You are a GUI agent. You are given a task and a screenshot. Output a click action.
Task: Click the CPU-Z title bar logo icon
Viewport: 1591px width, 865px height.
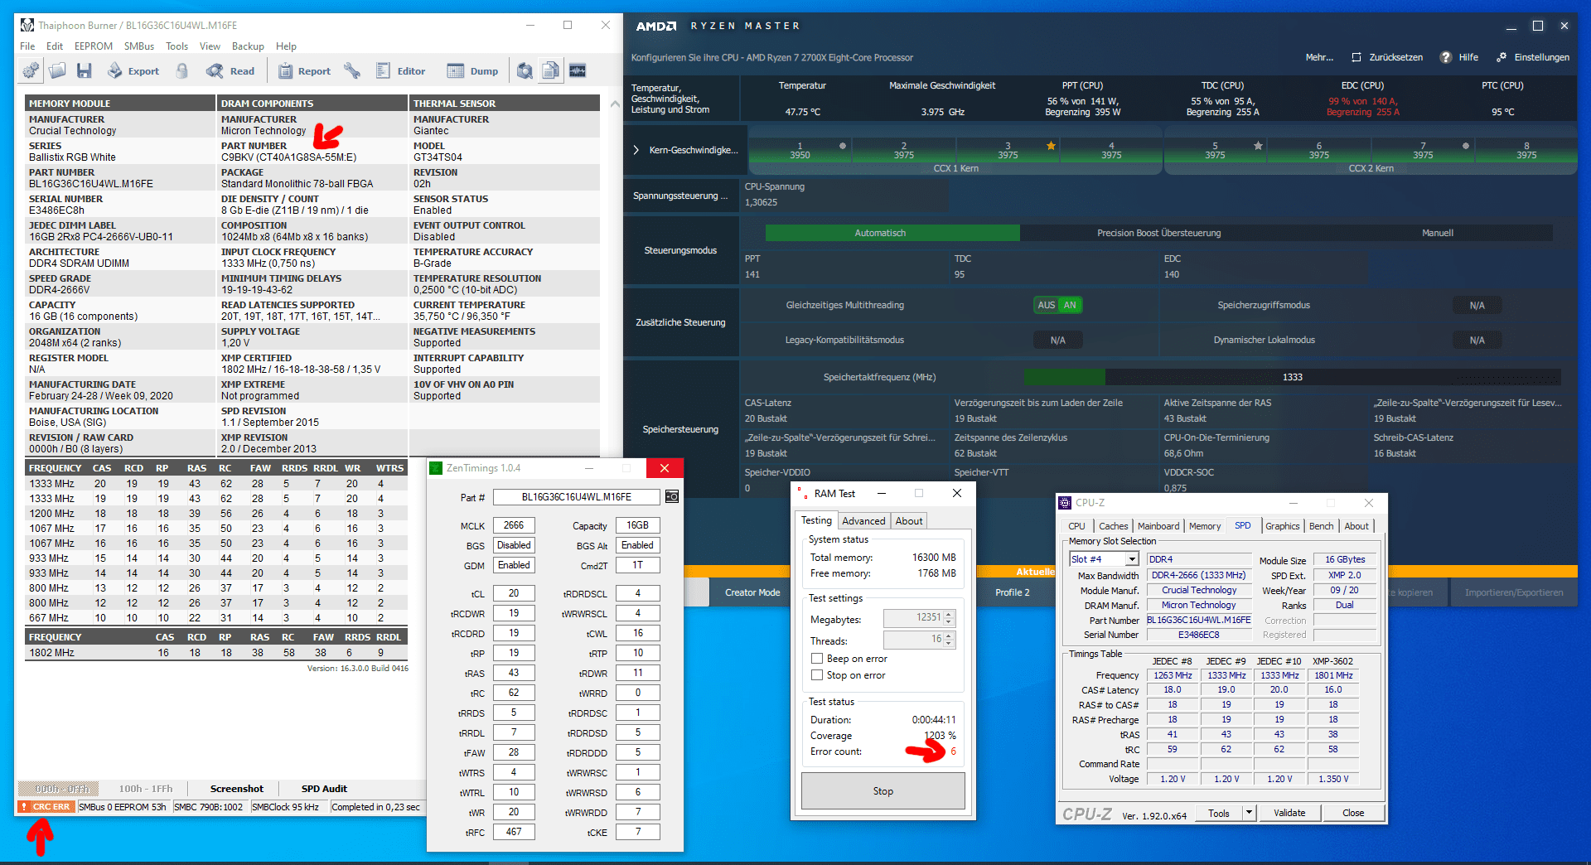[x=1066, y=503]
